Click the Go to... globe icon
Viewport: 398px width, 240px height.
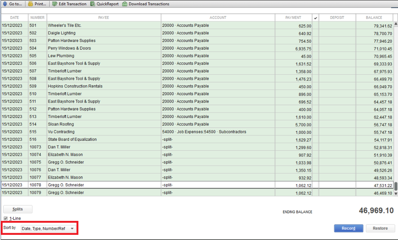(5, 4)
